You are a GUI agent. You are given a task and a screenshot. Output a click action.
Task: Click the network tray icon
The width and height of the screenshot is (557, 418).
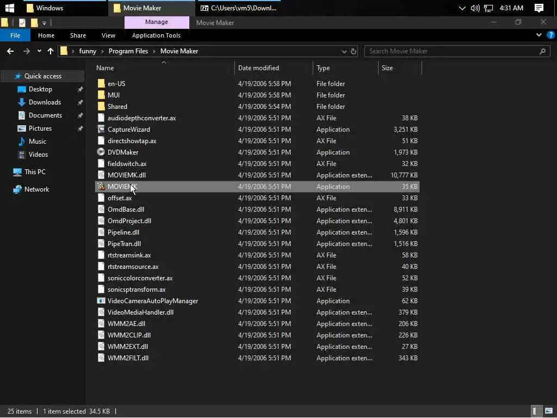pos(488,8)
